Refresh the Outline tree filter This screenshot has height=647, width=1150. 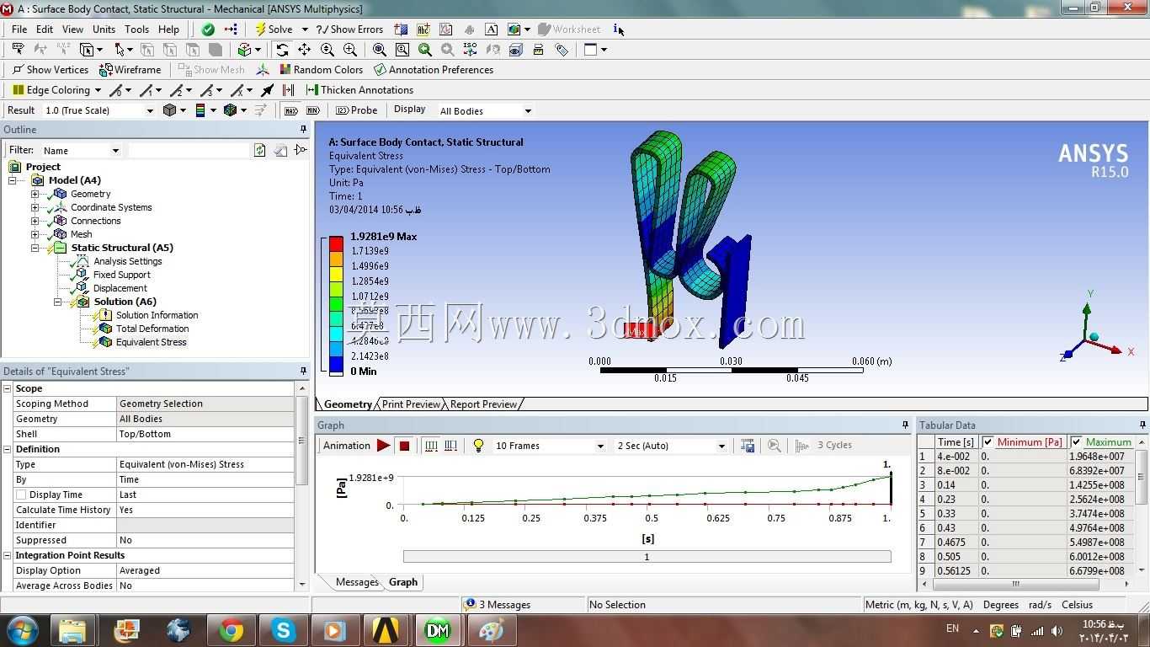(260, 150)
